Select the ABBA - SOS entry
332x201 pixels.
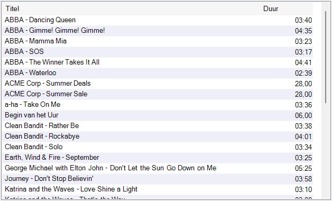[158, 52]
